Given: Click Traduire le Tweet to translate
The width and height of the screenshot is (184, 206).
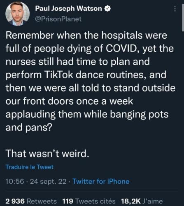Looking at the screenshot, I should click(30, 167).
